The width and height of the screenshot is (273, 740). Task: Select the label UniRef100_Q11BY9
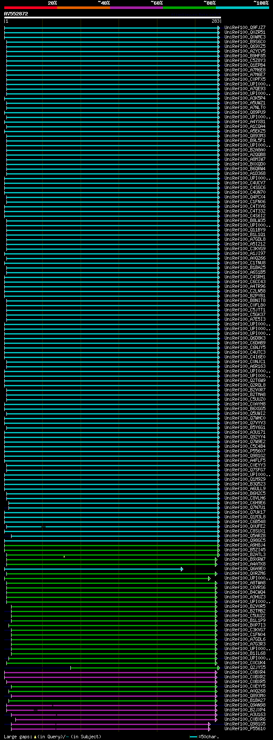[x=245, y=230]
